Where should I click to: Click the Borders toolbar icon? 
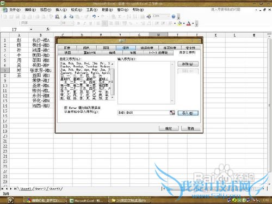pyautogui.click(x=170, y=23)
